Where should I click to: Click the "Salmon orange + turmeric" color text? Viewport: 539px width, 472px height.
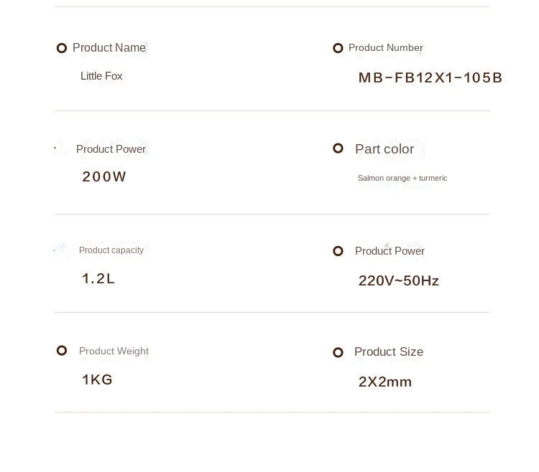[x=402, y=178]
